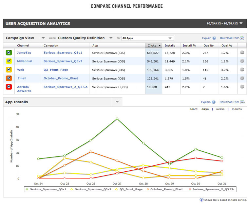
Task: Sort table by Campaign column header
Action: tap(51, 45)
